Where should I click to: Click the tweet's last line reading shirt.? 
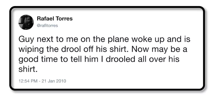pos(28,69)
